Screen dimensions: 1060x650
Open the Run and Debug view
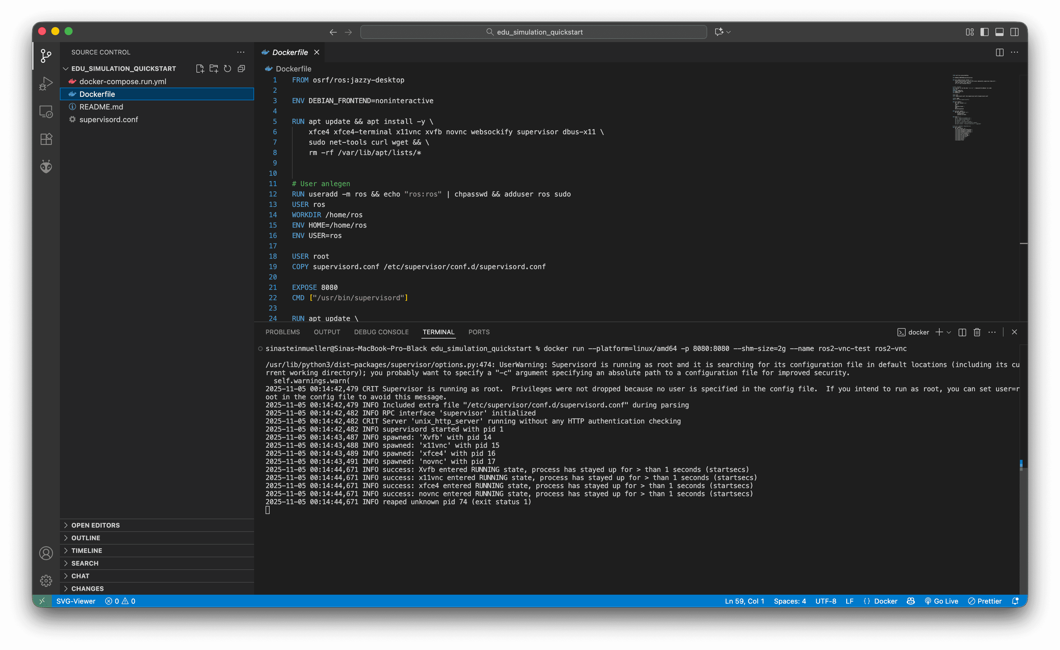pos(46,84)
